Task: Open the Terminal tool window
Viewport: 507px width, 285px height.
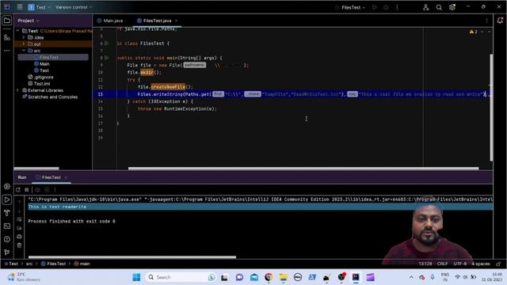Action: click(x=7, y=226)
